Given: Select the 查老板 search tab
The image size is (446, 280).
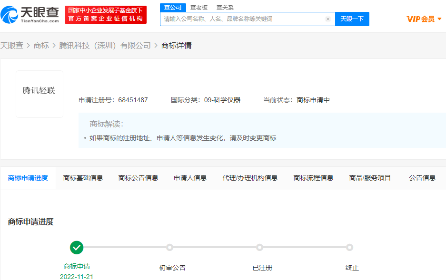Looking at the screenshot, I should [199, 8].
